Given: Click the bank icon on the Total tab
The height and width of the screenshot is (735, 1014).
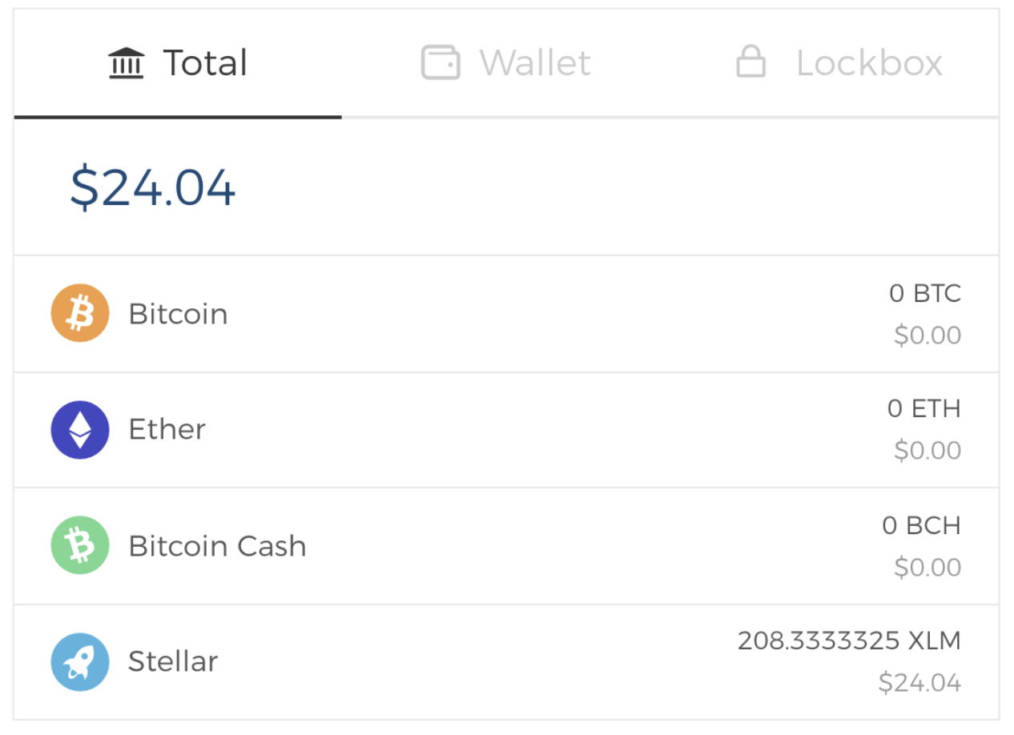Looking at the screenshot, I should pyautogui.click(x=127, y=61).
